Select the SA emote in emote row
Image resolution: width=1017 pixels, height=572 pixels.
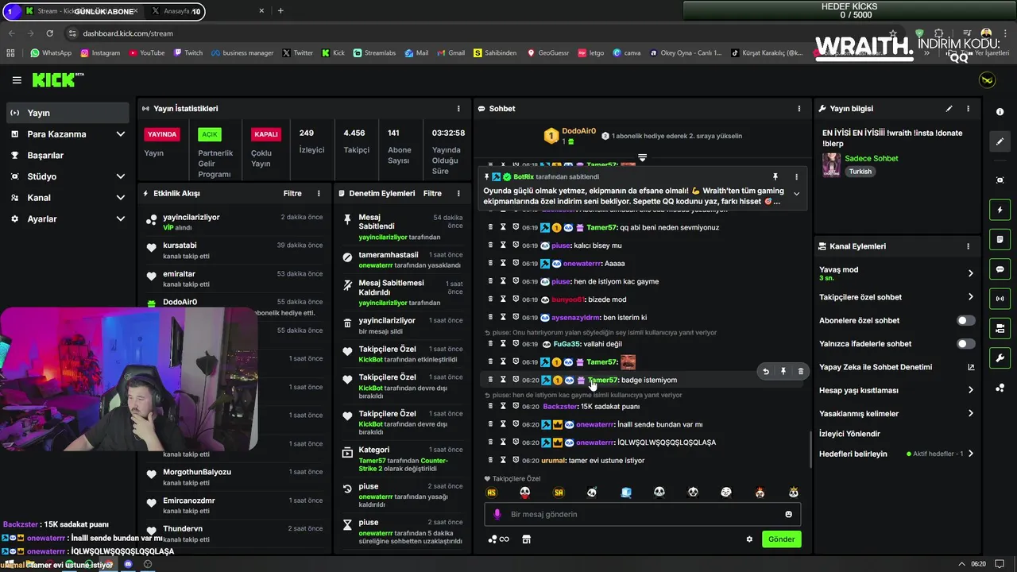coord(559,493)
